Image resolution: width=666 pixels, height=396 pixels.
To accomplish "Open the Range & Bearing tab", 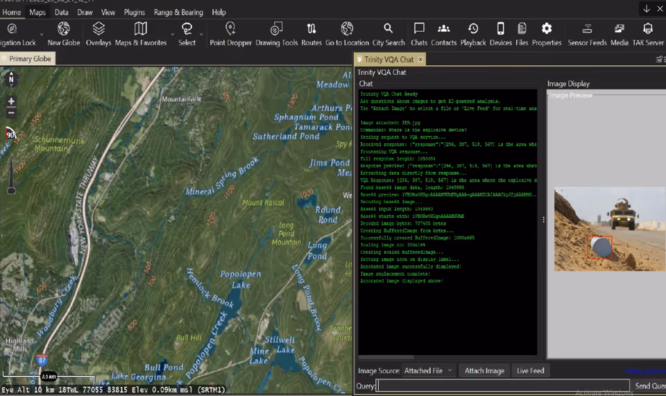I will point(178,12).
